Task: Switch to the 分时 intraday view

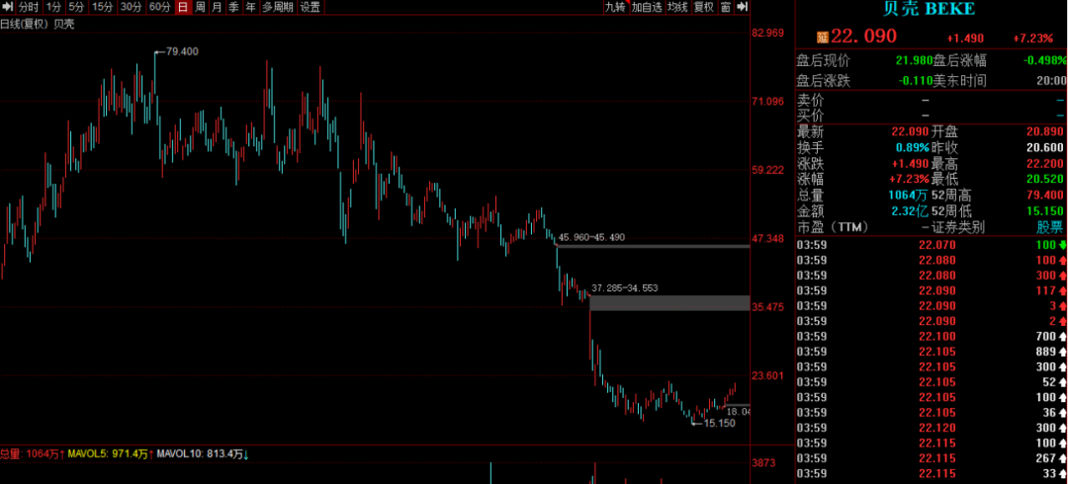Action: pos(29,8)
